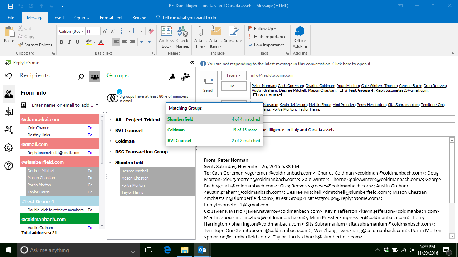Mark message as Low Importance
The width and height of the screenshot is (458, 257).
(x=267, y=45)
